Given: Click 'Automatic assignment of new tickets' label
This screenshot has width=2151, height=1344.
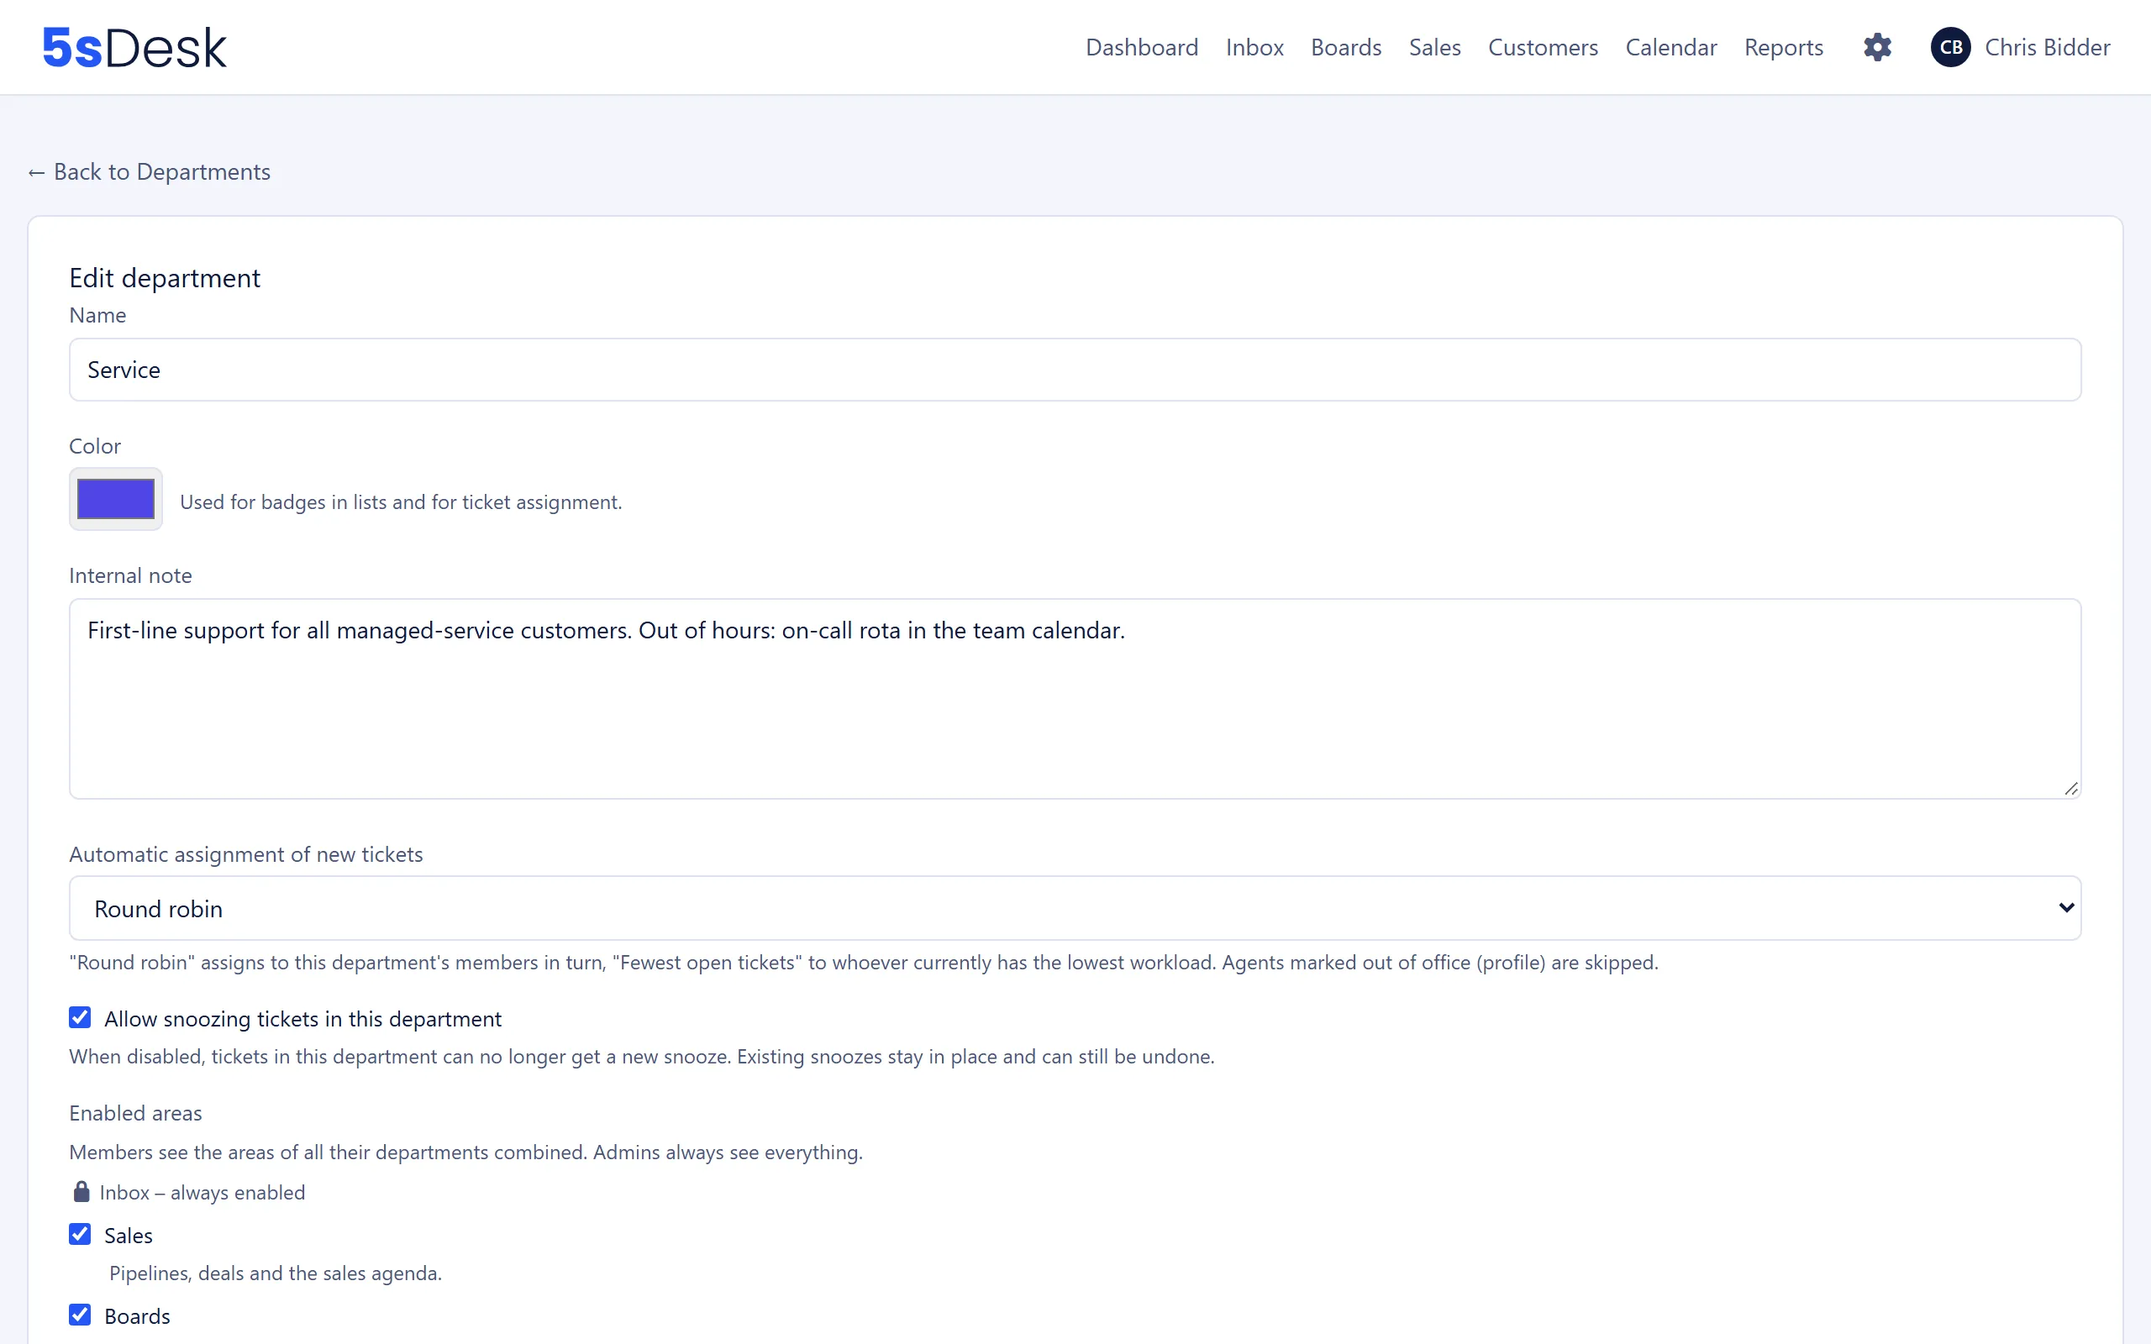Looking at the screenshot, I should 246,854.
